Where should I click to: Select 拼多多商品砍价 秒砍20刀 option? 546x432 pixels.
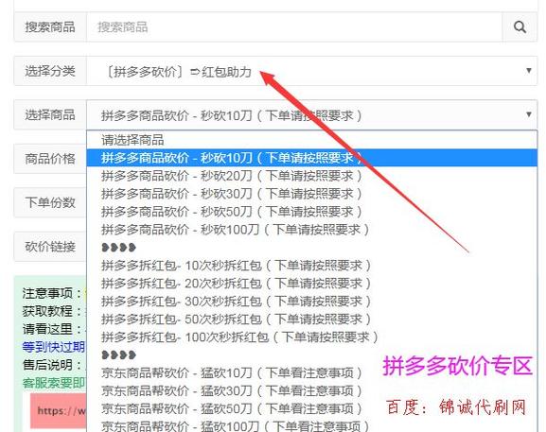point(311,176)
